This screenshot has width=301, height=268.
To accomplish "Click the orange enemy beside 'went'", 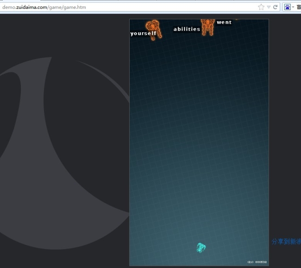I will (207, 26).
